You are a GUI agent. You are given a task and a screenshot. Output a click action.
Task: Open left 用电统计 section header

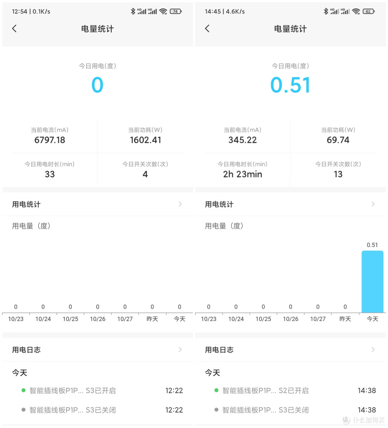tap(97, 204)
